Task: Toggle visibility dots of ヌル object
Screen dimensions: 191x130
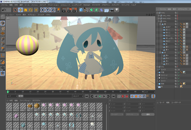Action: [177, 67]
